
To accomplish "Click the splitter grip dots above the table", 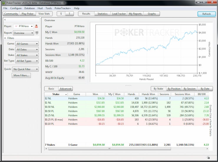I will pyautogui.click(x=128, y=85).
